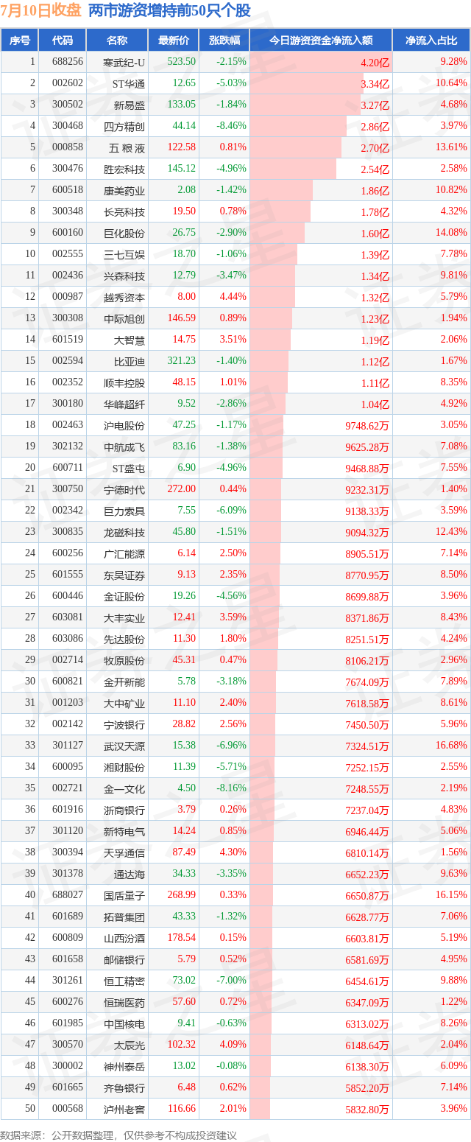Image resolution: width=471 pixels, height=1142 pixels.
Task: Click stock code 600446
Action: [67, 596]
